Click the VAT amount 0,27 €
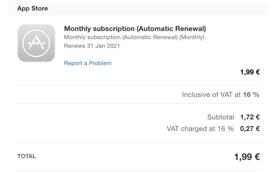 pos(250,129)
